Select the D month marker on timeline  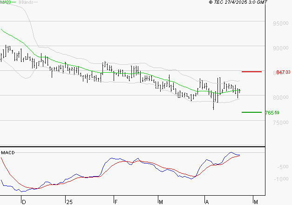[24, 202]
